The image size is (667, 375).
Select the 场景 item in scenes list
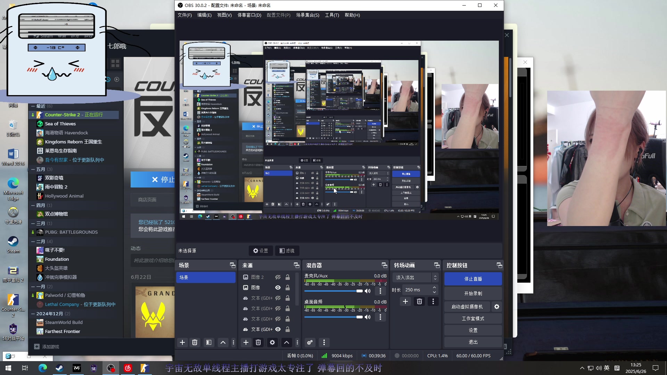(x=206, y=277)
